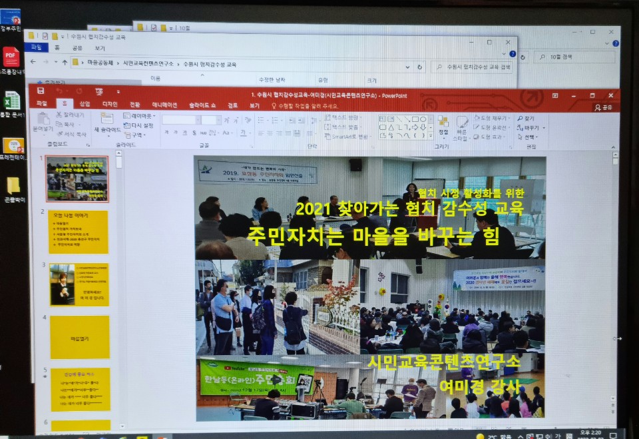Select slide 4 thumbnail 마음열기
This screenshot has height=439, width=639.
click(79, 337)
